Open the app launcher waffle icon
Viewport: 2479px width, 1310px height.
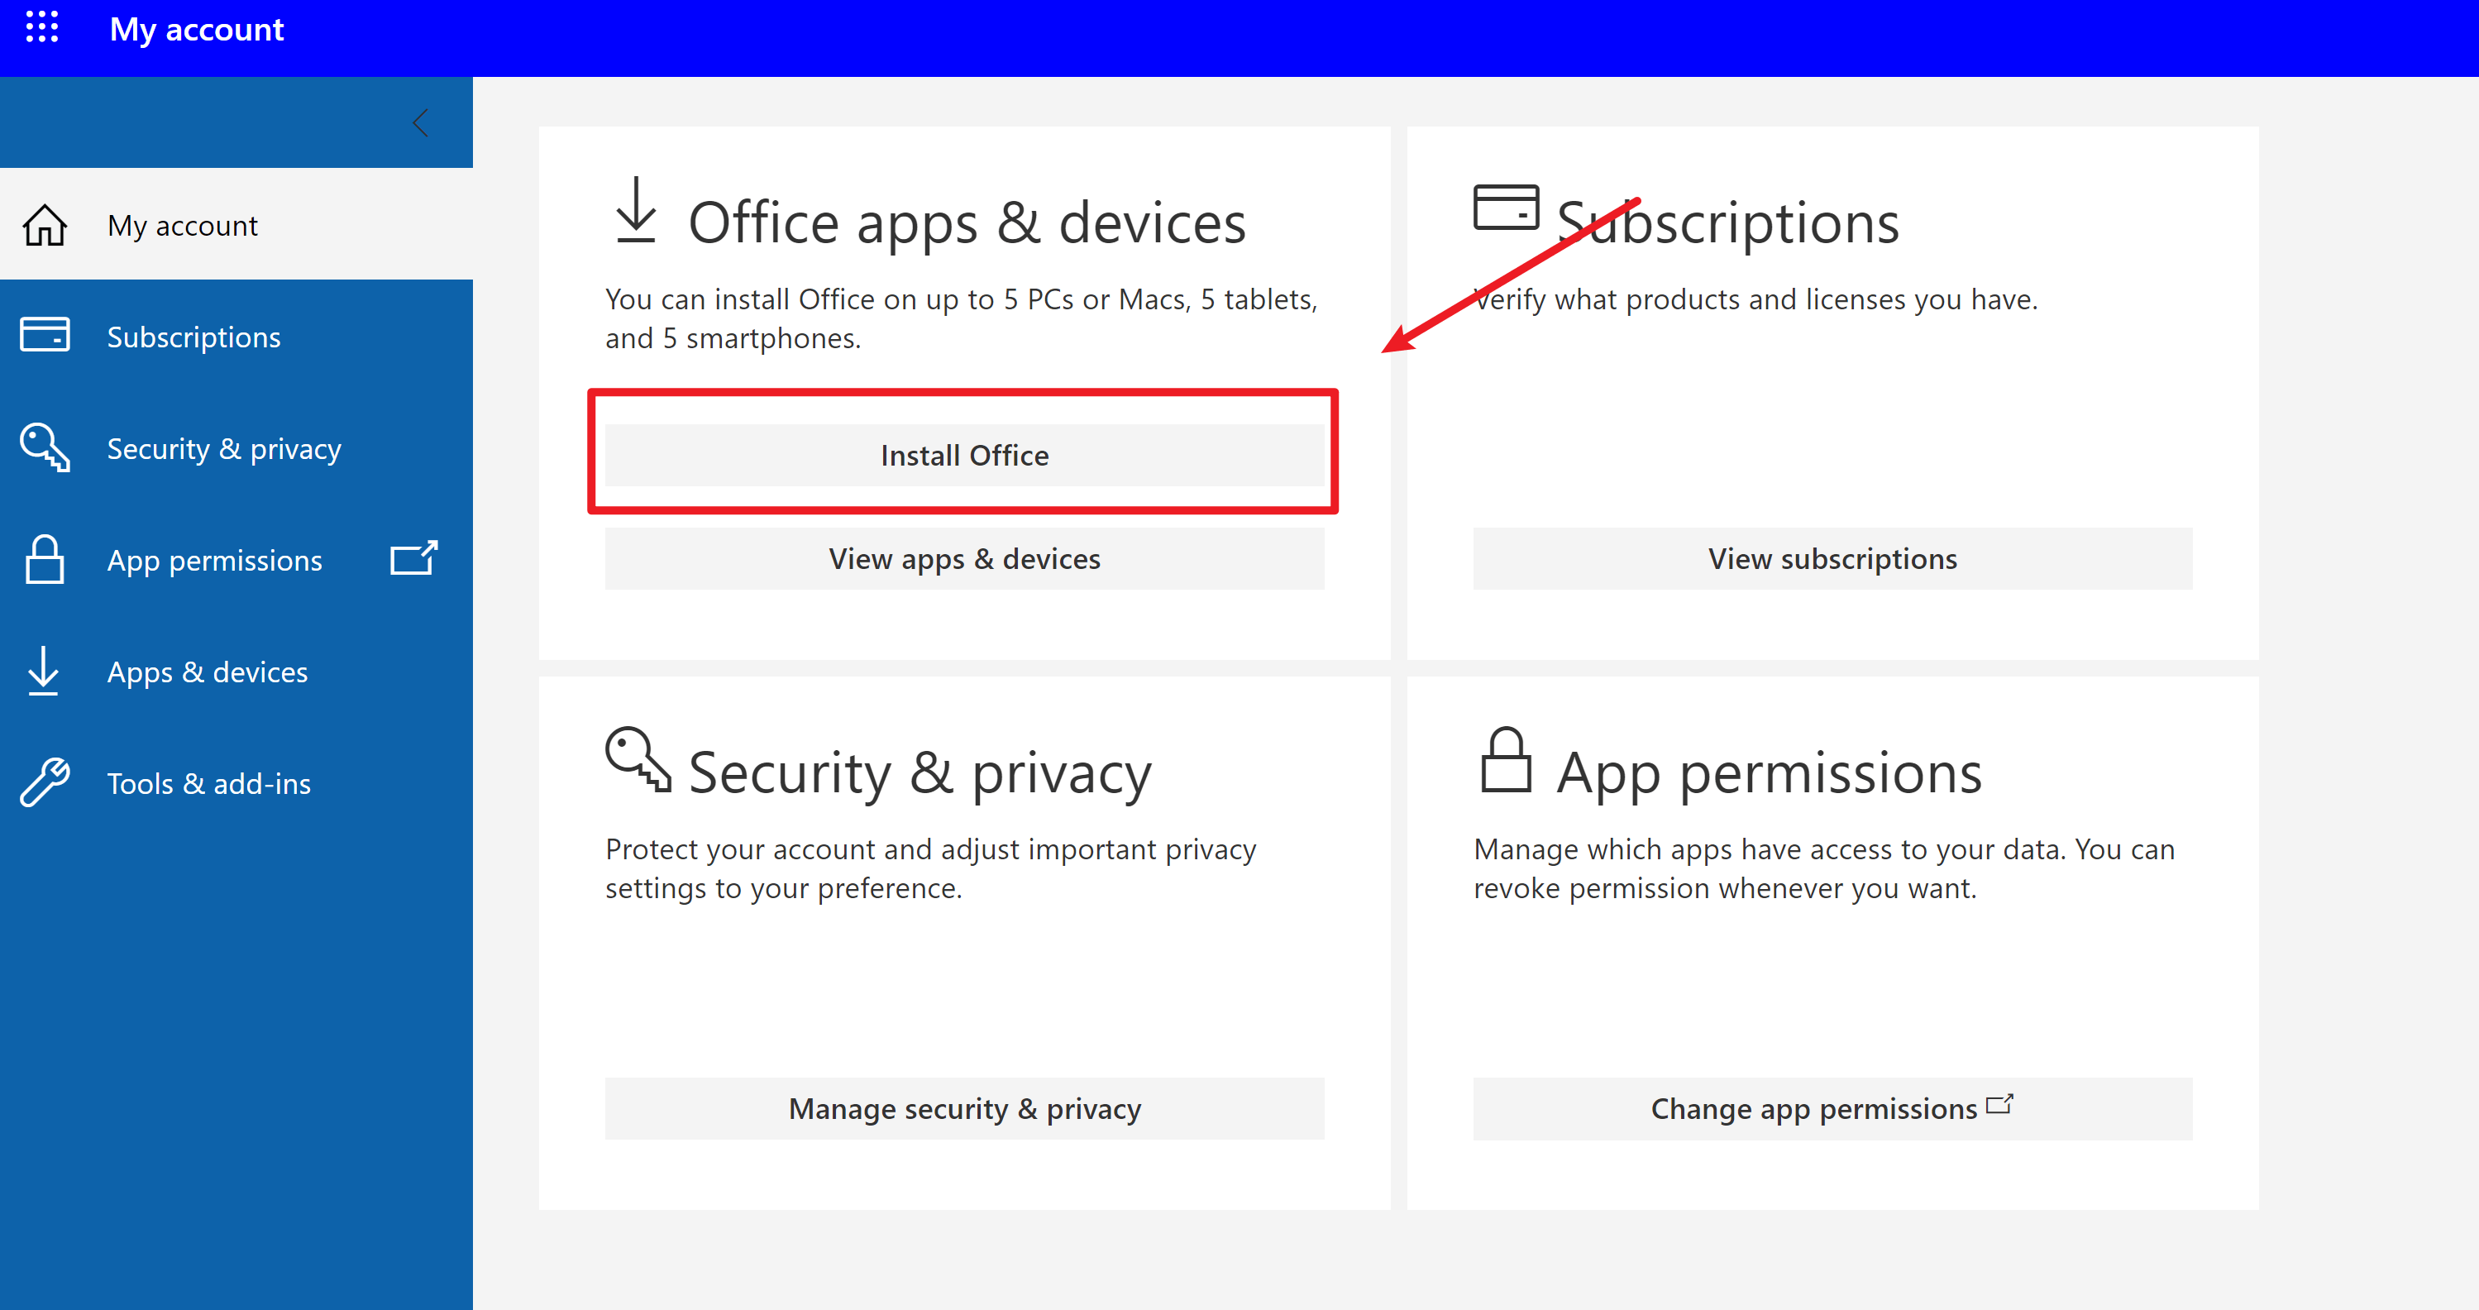point(41,27)
